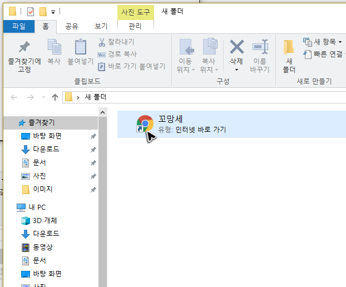Viewport: 346px width, 287px height.
Task: Open the 빠른 연결 menu
Action: coord(324,54)
